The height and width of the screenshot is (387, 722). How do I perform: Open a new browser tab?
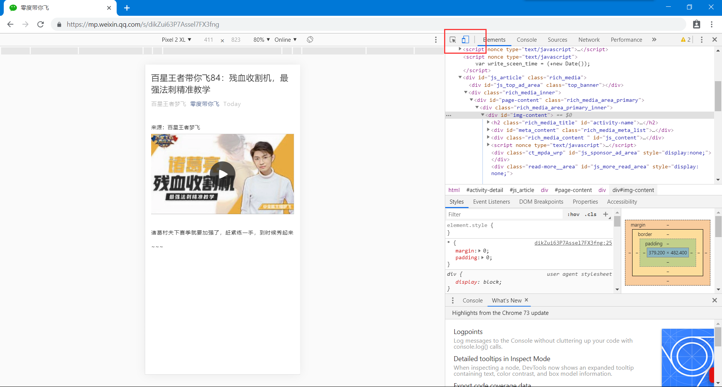(127, 8)
